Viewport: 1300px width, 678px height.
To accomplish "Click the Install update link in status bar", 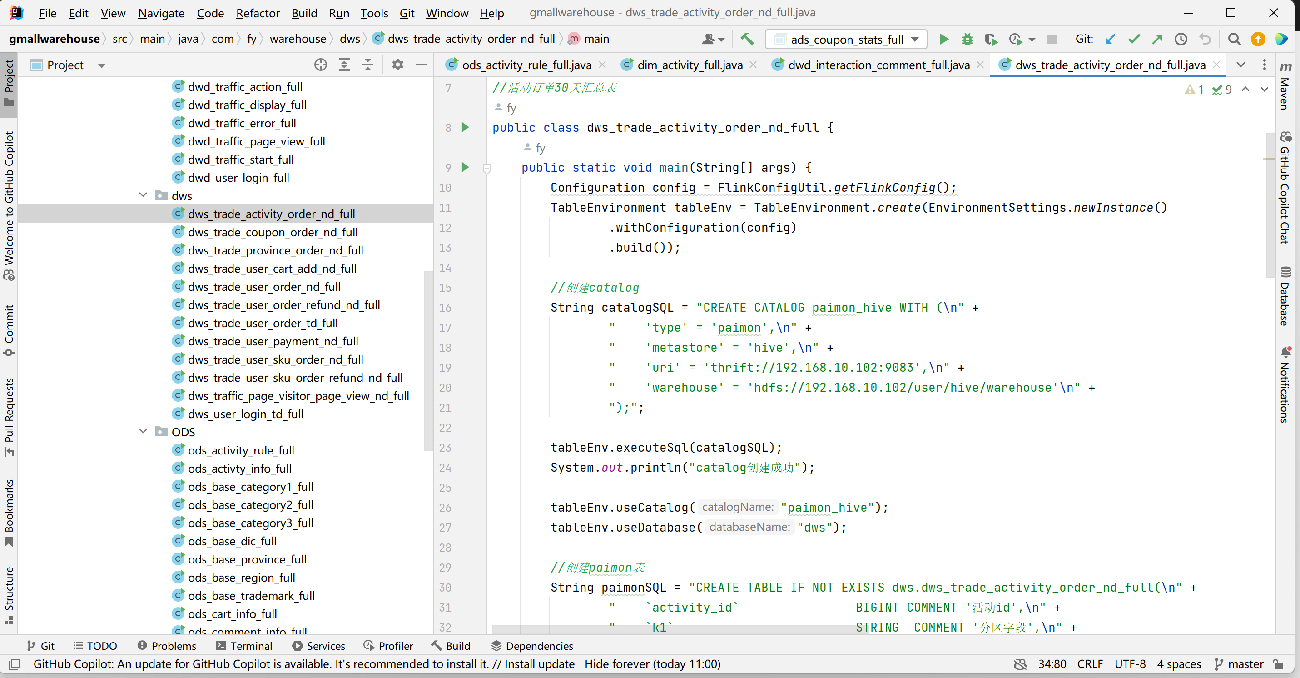I will coord(539,664).
